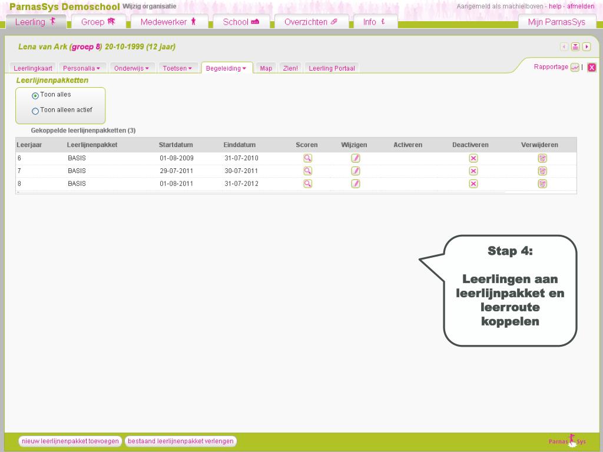Click the Wijzig organisatie link
This screenshot has height=452, width=603.
tap(149, 6)
